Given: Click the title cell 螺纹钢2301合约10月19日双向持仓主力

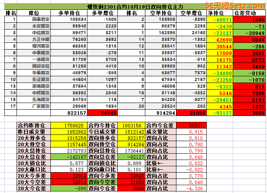Looking at the screenshot, I should [135, 6].
